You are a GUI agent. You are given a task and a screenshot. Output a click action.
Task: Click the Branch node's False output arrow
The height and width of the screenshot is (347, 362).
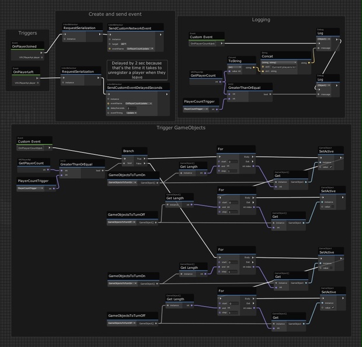pyautogui.click(x=145, y=164)
